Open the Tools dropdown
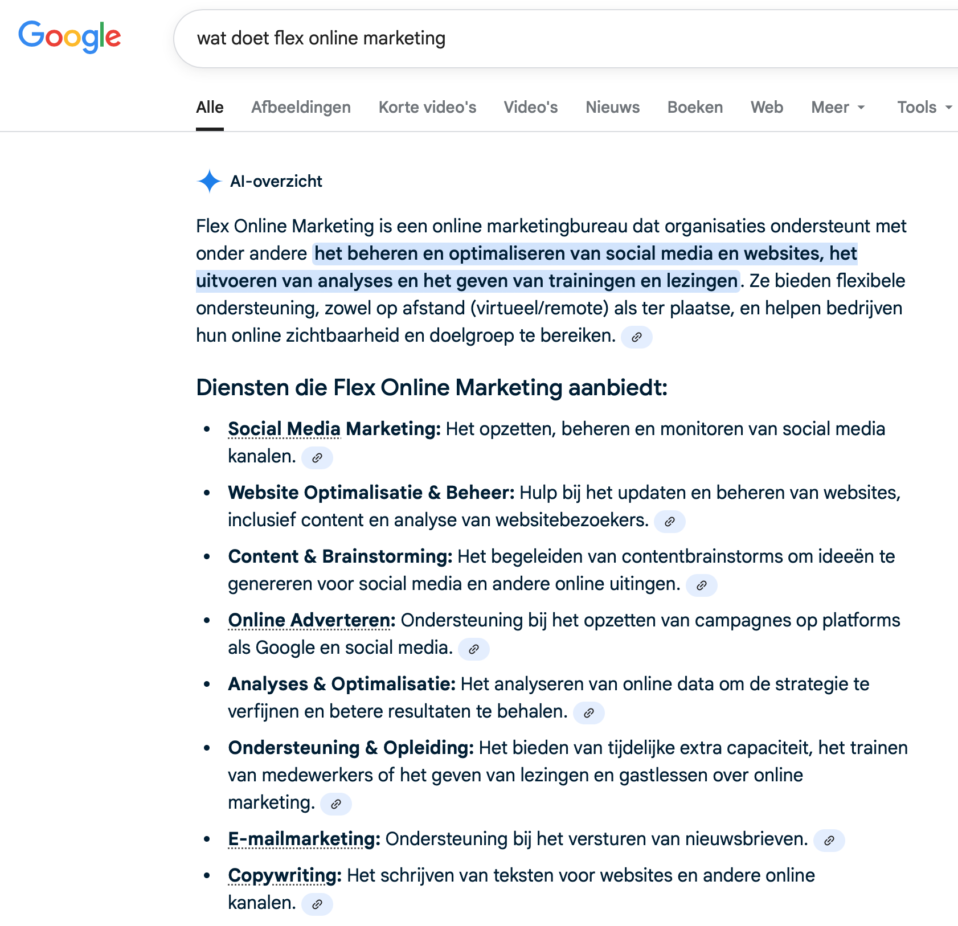Screen dimensions: 958x926 [x=924, y=107]
